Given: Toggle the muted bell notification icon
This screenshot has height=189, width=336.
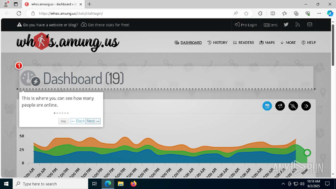Looking at the screenshot, I should tap(293, 106).
